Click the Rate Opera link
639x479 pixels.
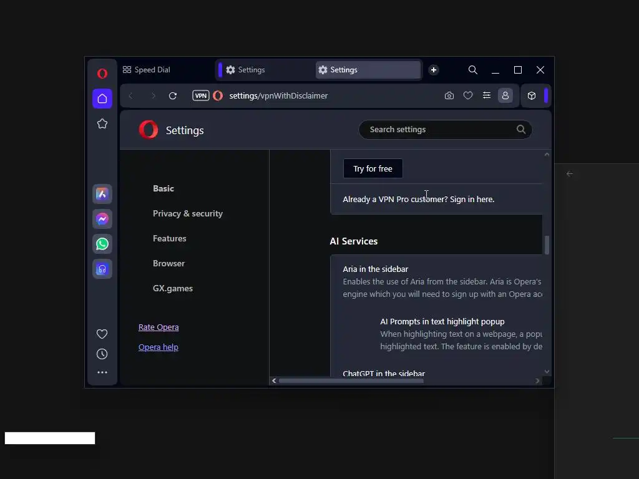coord(159,327)
